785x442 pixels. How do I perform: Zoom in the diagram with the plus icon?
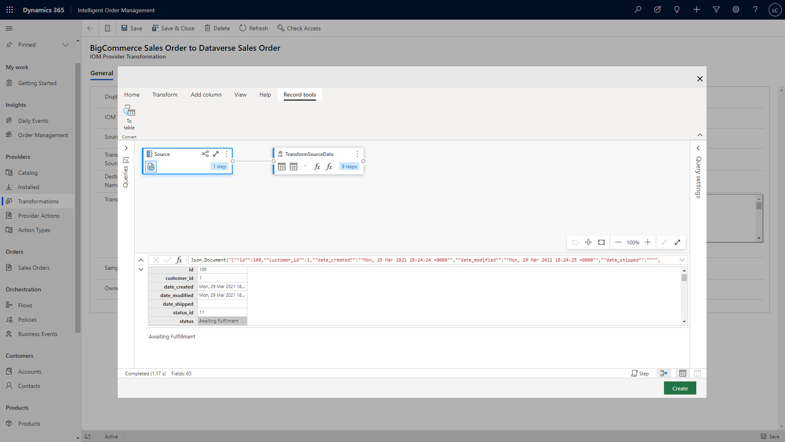[648, 242]
